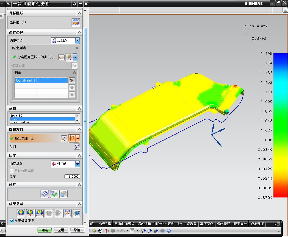Click the reverse direction icon next to 反向
The width and height of the screenshot is (288, 237).
click(x=77, y=147)
